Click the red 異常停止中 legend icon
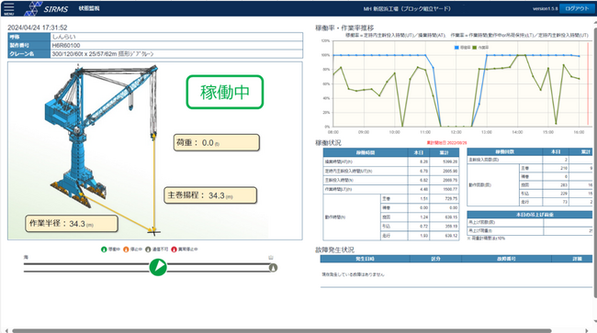 174,250
